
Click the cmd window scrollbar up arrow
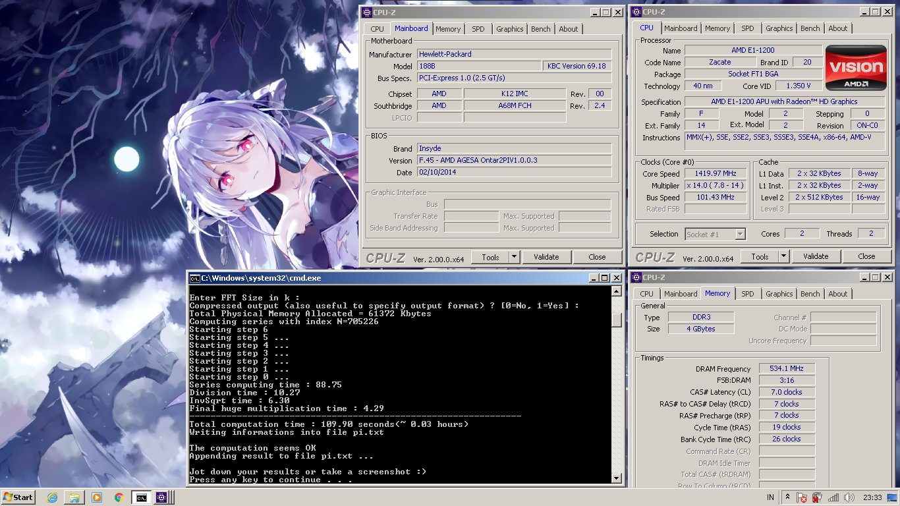(617, 291)
